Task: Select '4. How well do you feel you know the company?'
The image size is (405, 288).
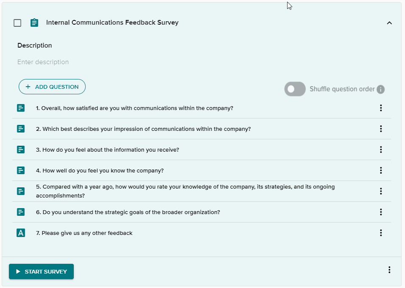Action: coord(100,170)
